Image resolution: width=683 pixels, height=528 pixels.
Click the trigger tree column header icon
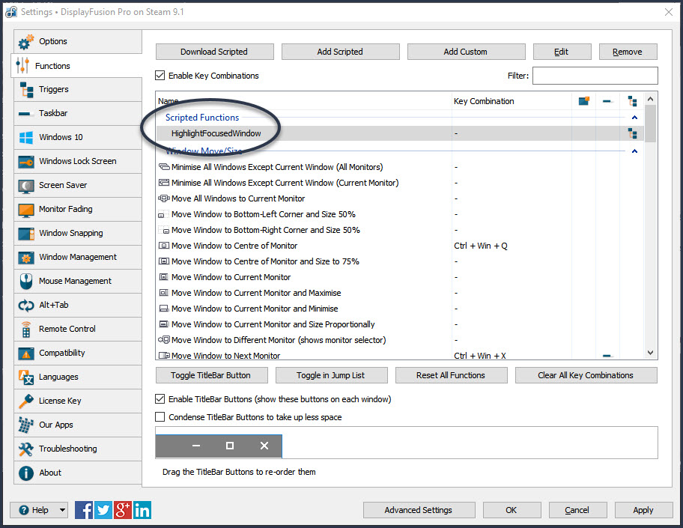click(x=633, y=102)
